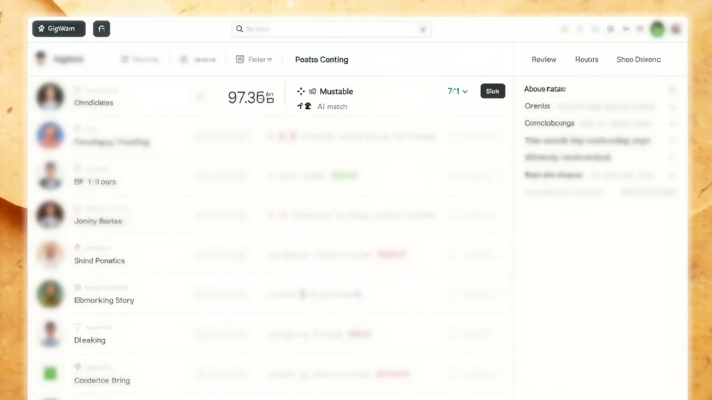Open the Fater filter dropdown

(x=254, y=60)
